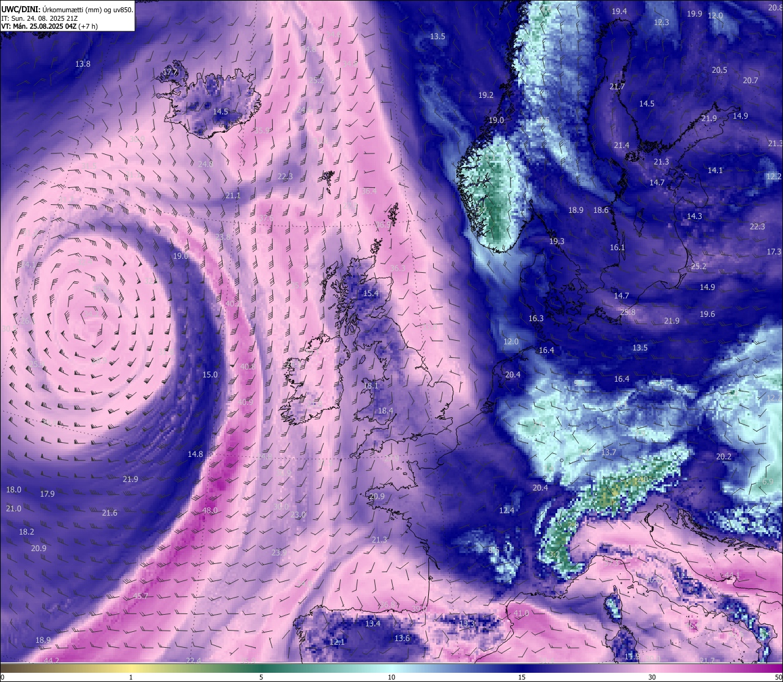Click the 18.6 value over the Skagerrak
This screenshot has height=682, width=783.
click(x=601, y=210)
